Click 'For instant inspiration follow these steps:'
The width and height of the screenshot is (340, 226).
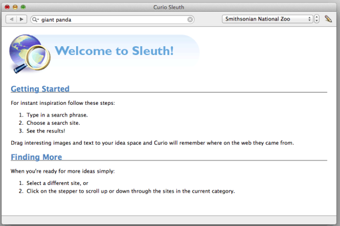(63, 103)
